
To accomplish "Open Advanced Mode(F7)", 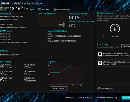I will 107,98.
